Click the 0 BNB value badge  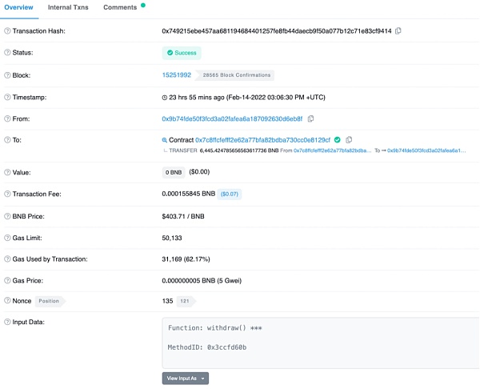click(x=174, y=172)
